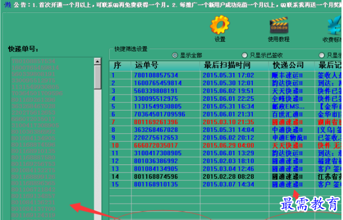Select waybill 1131549930805 in the table
Viewport: 343px width, 220px height.
(157, 106)
